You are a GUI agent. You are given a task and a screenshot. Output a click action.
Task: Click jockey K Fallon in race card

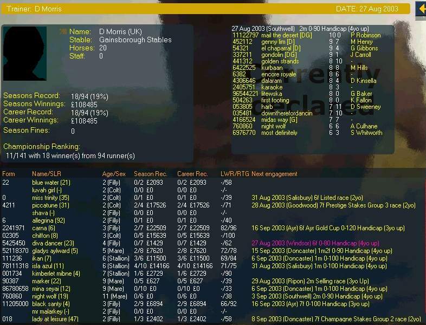[361, 100]
